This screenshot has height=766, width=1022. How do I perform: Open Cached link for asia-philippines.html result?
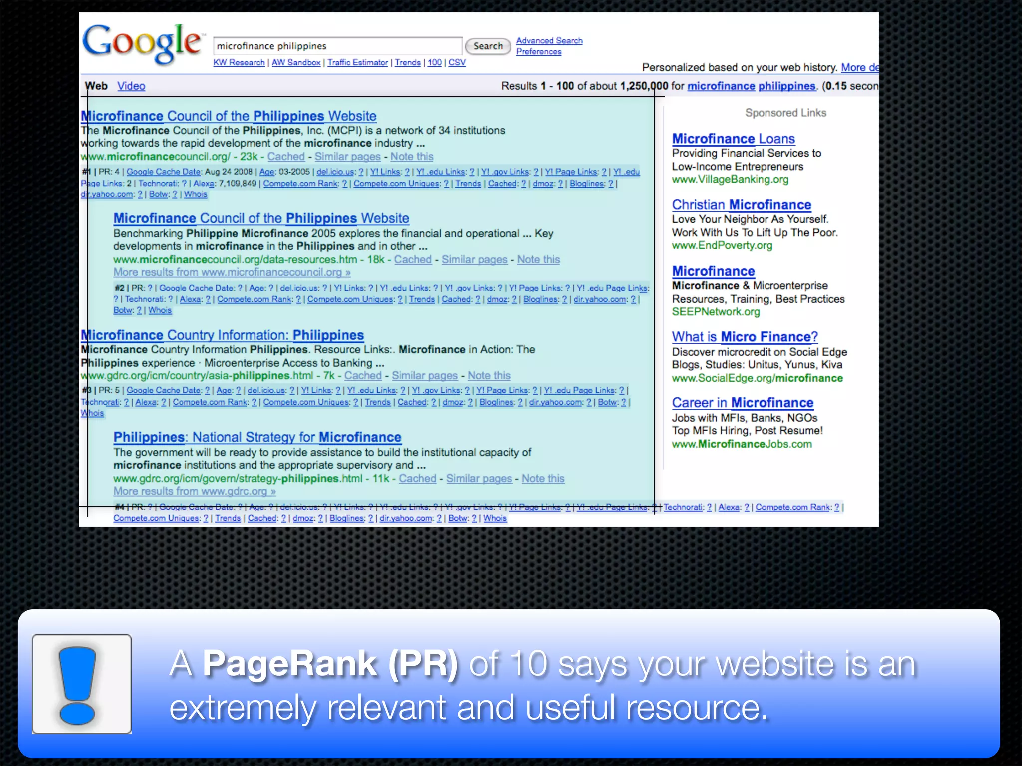click(x=363, y=375)
